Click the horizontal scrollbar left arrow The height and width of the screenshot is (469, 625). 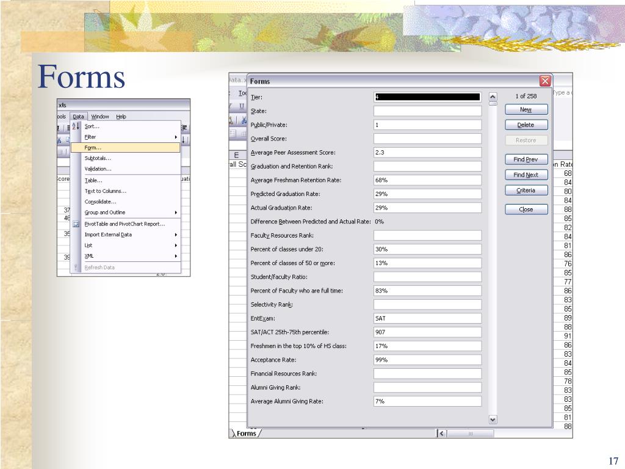click(442, 433)
